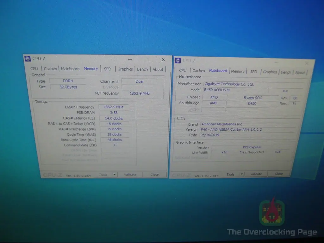
Task: Open CPU tab in right CPU-Z window
Action: pos(183,71)
